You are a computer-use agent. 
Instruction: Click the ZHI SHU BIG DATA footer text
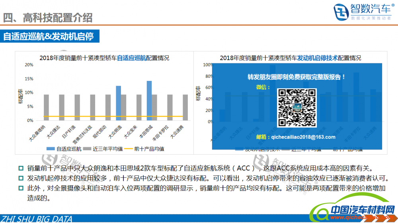point(37,219)
